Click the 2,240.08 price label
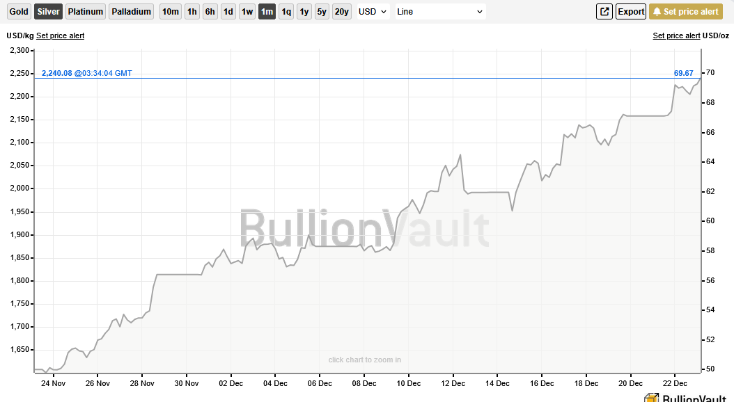The width and height of the screenshot is (734, 402). [x=86, y=73]
